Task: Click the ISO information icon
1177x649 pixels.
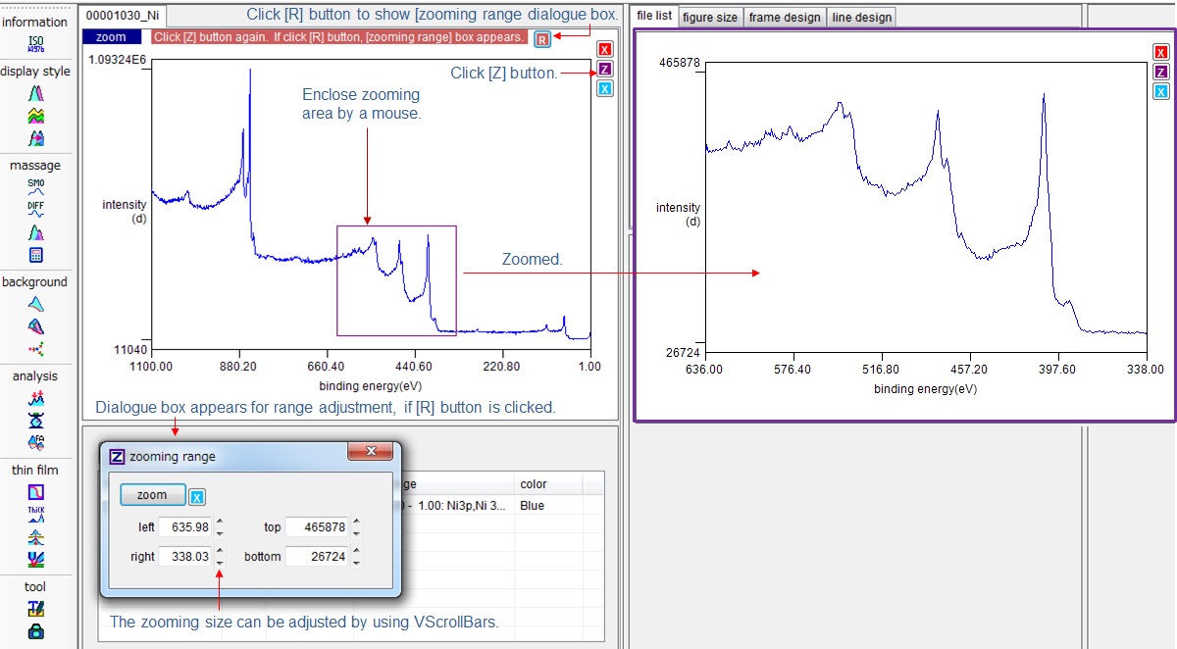Action: 35,43
